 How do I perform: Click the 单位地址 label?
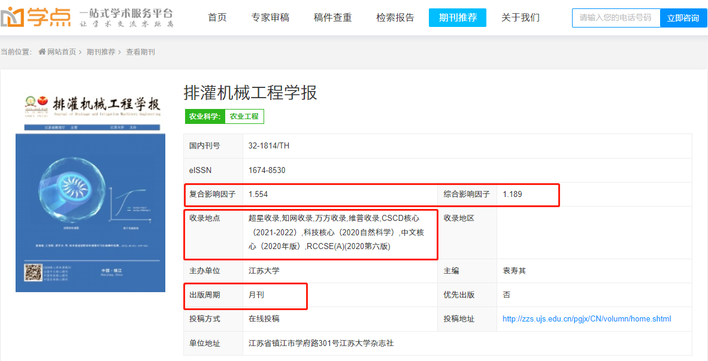tap(204, 344)
